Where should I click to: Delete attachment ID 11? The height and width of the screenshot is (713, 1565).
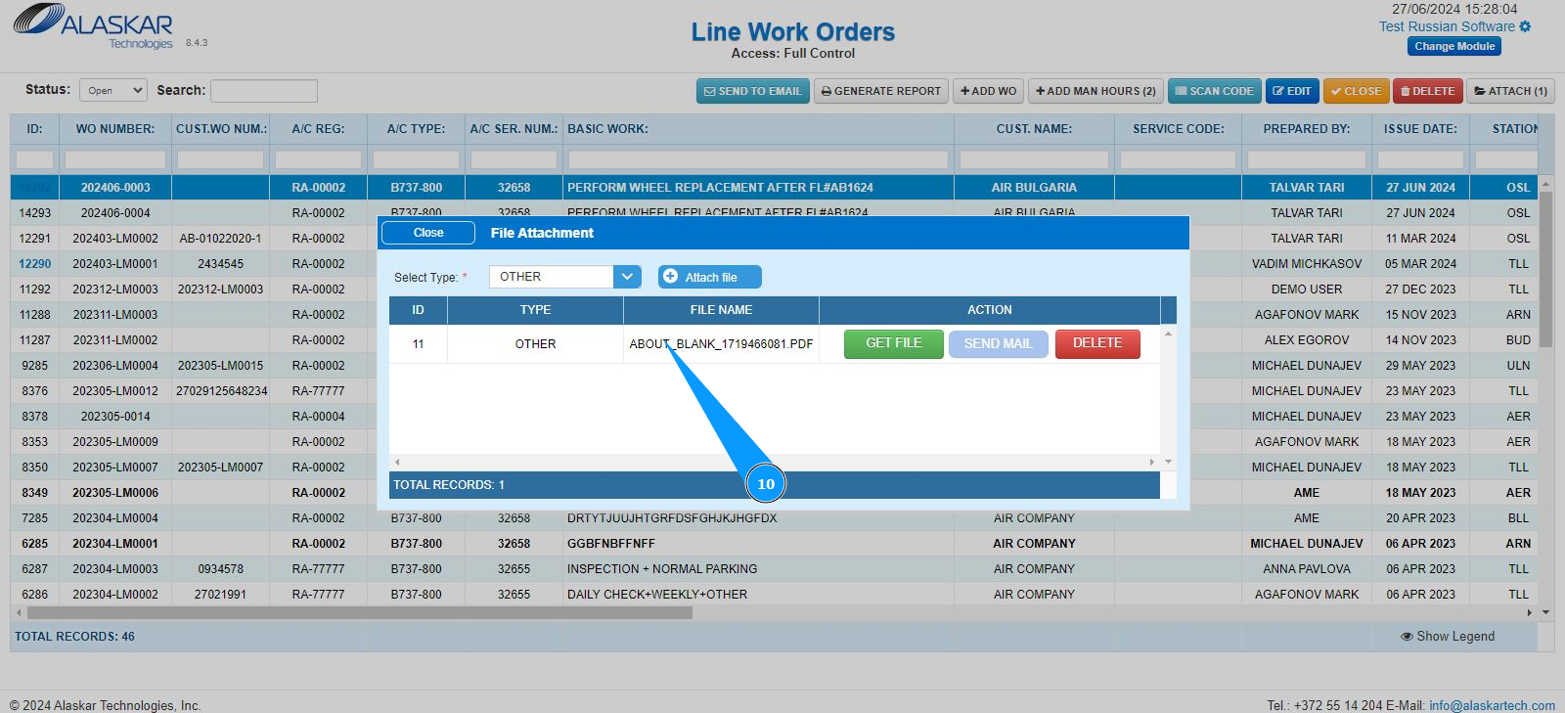1097,343
